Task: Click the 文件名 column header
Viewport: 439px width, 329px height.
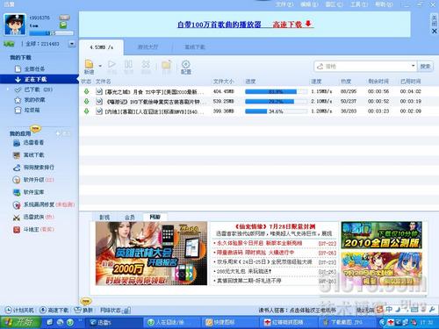Action: point(103,82)
